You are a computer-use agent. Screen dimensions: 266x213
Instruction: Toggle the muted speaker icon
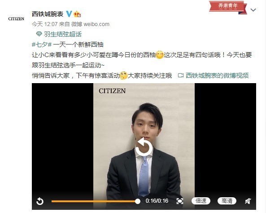(248, 201)
